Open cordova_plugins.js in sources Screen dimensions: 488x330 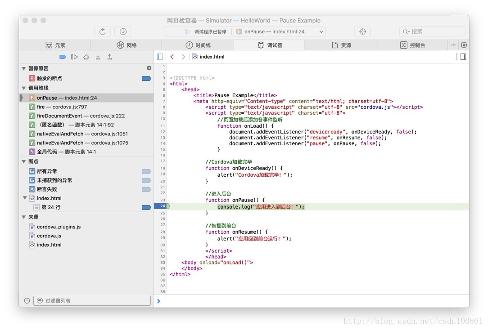86,227
